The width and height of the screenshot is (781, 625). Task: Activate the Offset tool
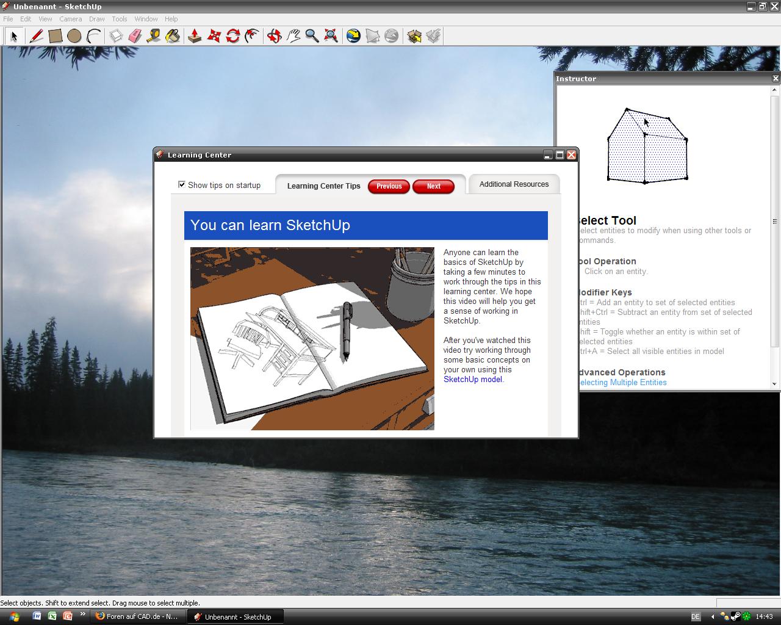coord(251,37)
